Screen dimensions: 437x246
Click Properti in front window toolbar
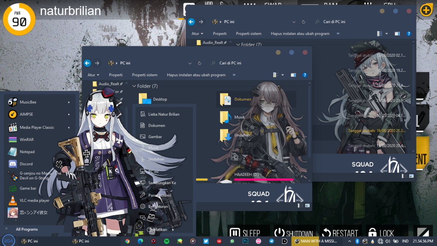[115, 75]
